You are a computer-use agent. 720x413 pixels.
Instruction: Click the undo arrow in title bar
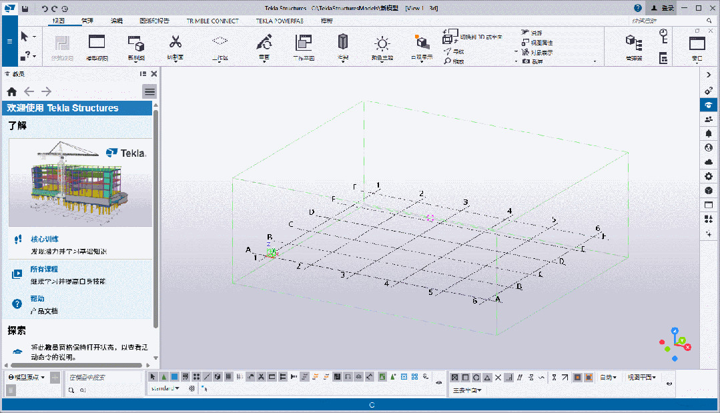coord(45,8)
